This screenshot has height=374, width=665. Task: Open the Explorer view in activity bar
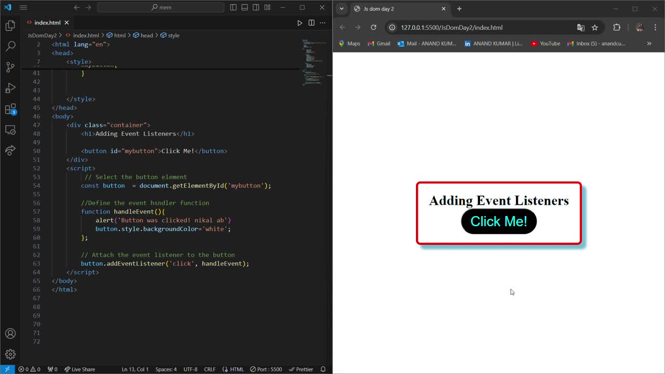pos(10,25)
